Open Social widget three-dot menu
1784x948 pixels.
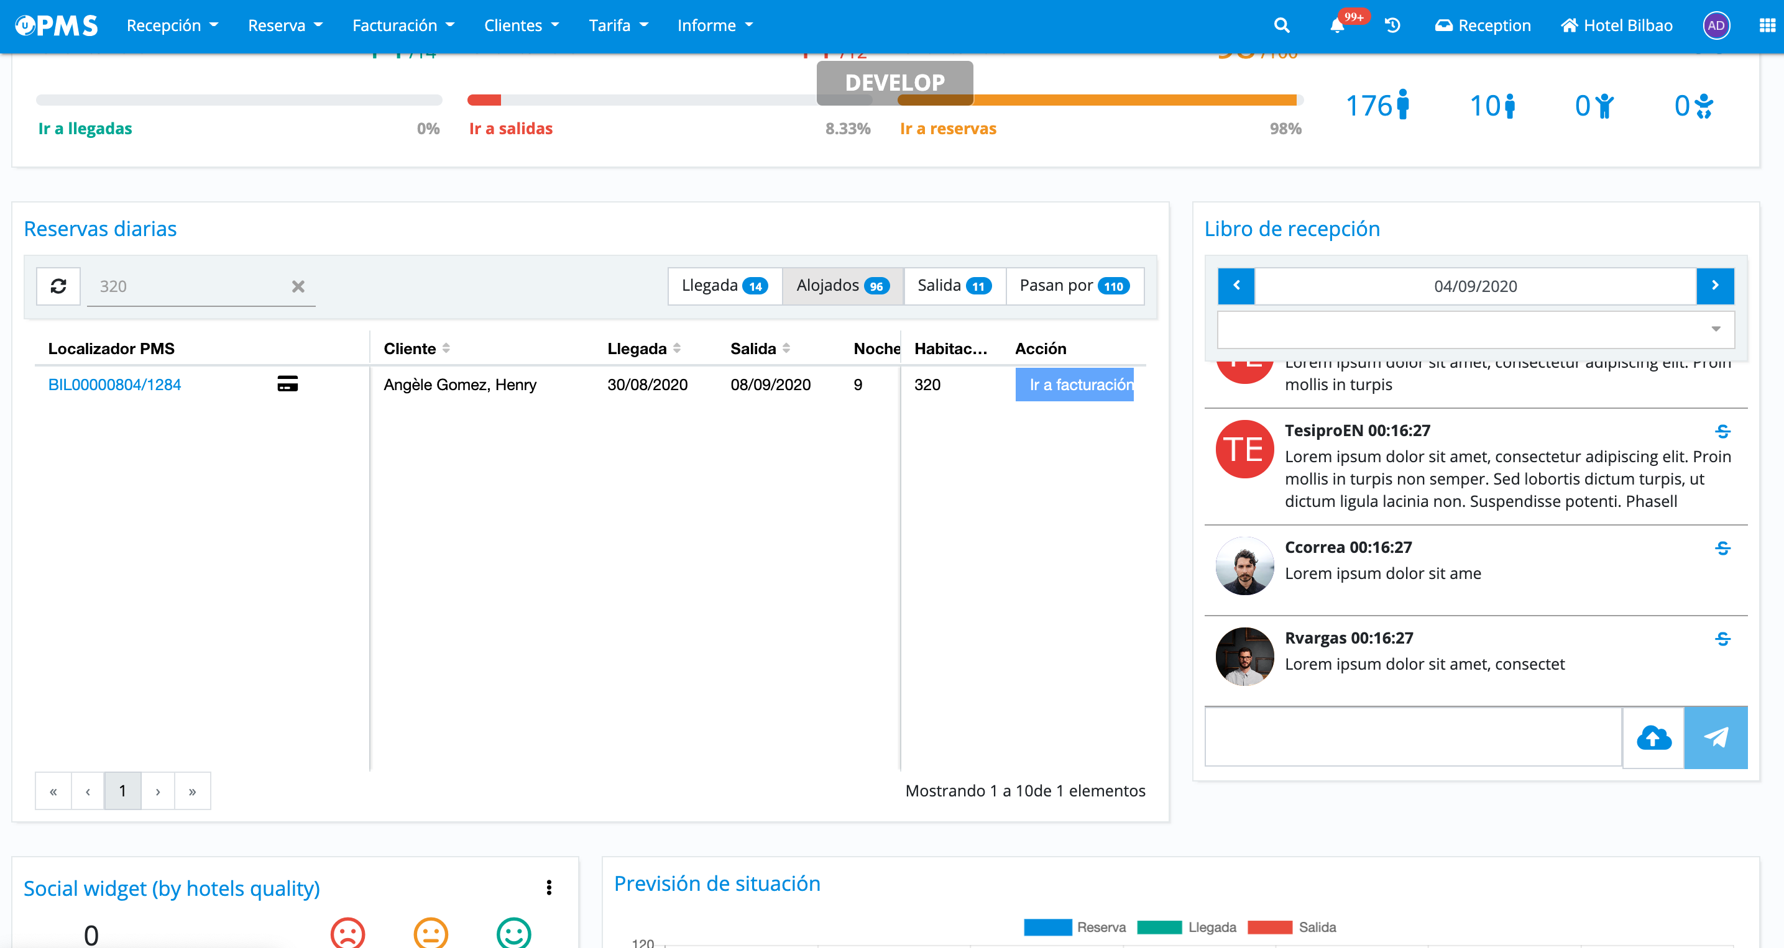pyautogui.click(x=548, y=887)
